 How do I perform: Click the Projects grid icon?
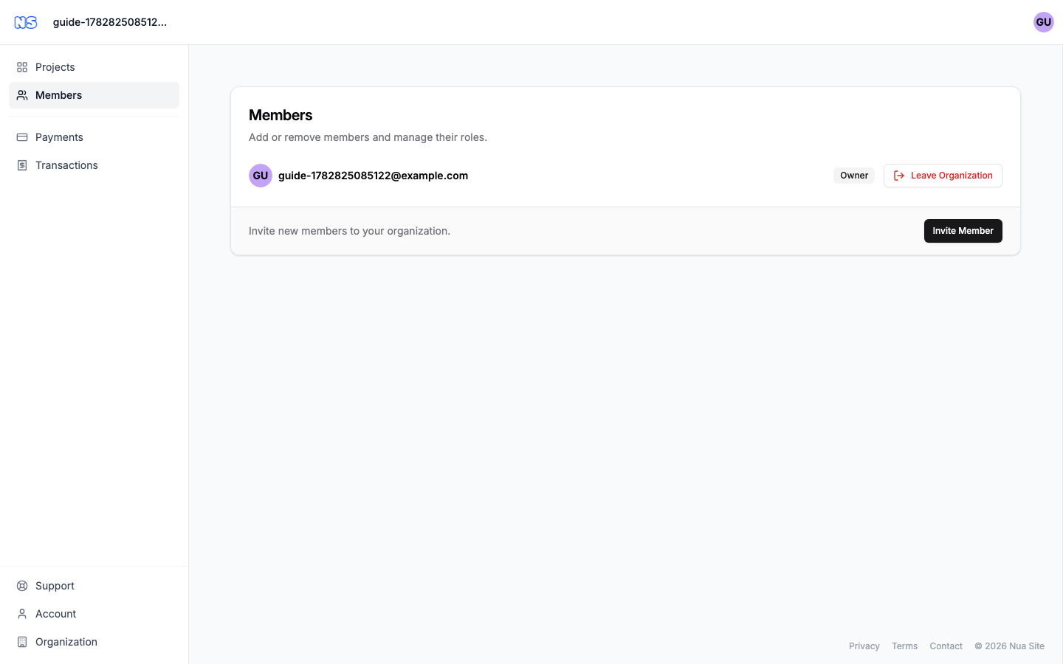pos(22,67)
